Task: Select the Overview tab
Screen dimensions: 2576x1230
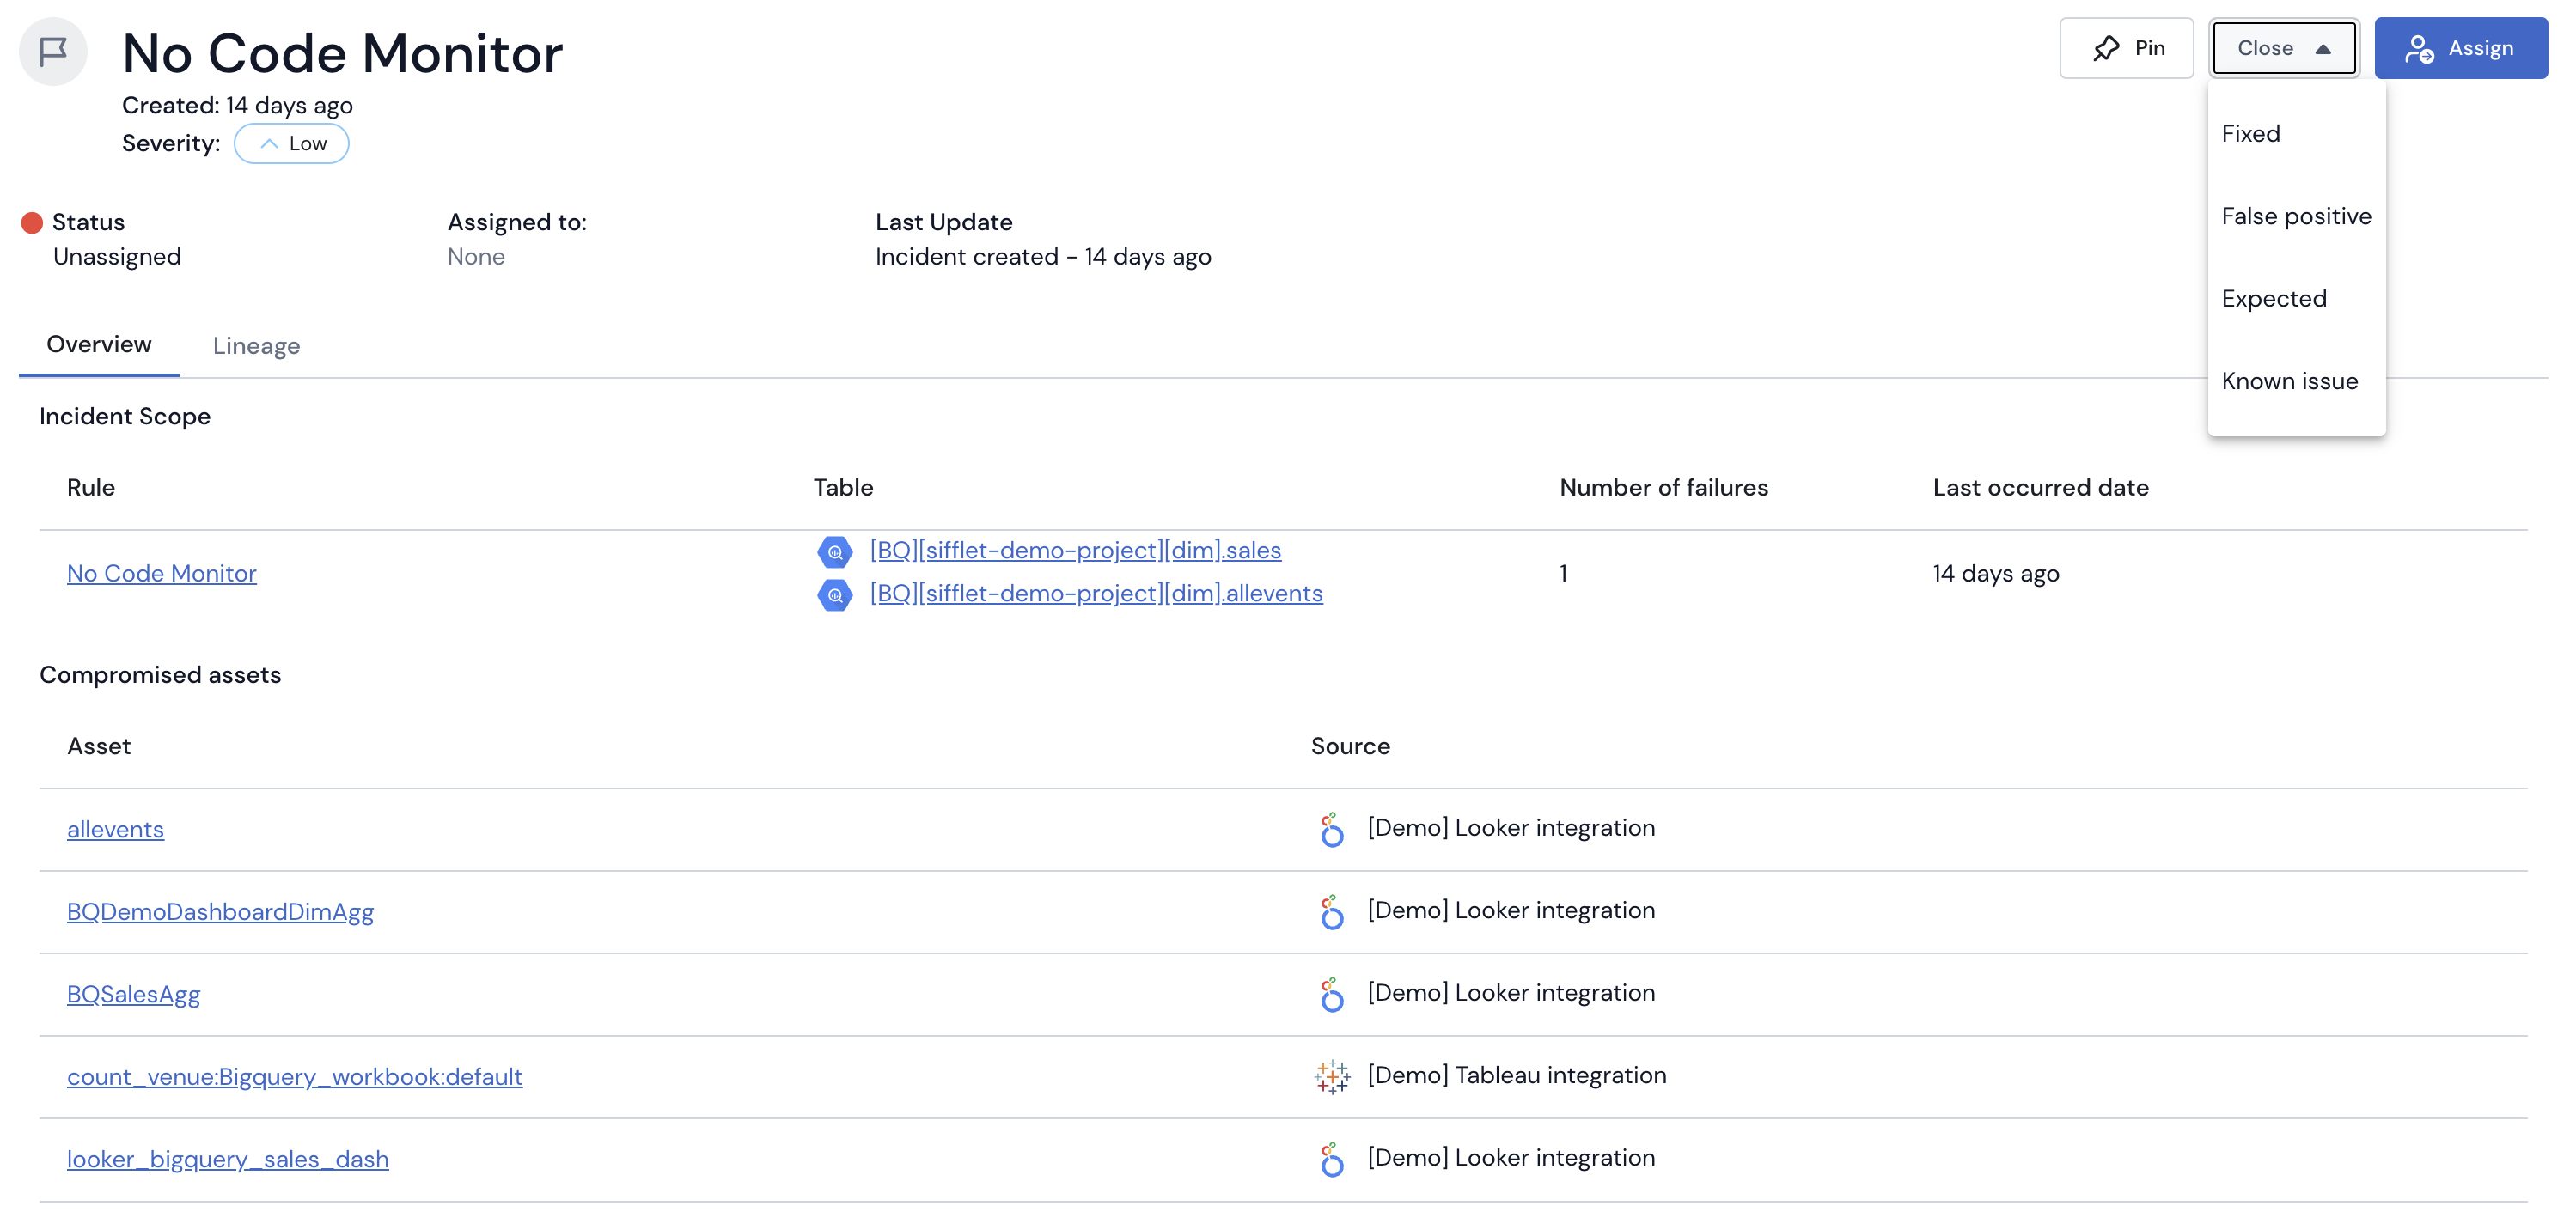Action: (x=99, y=344)
